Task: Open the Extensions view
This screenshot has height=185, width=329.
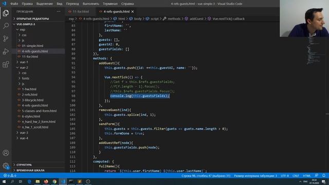Action: pos(6,64)
